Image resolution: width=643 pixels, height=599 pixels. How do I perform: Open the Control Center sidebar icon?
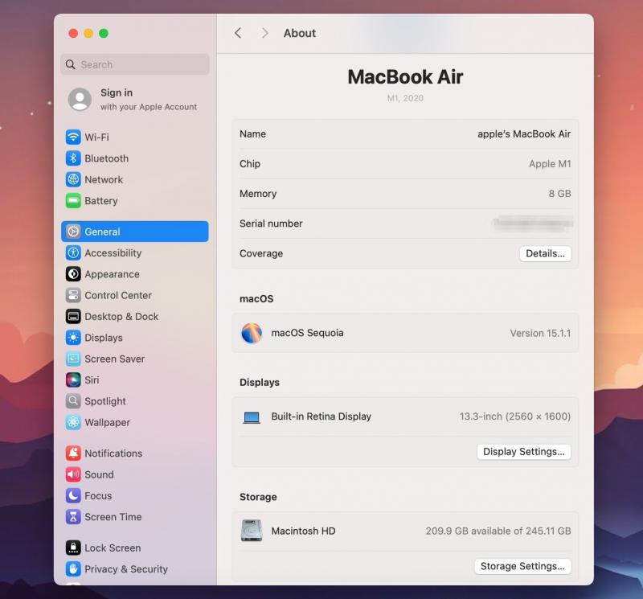click(73, 296)
